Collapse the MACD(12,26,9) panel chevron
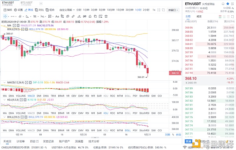 pyautogui.click(x=4, y=83)
